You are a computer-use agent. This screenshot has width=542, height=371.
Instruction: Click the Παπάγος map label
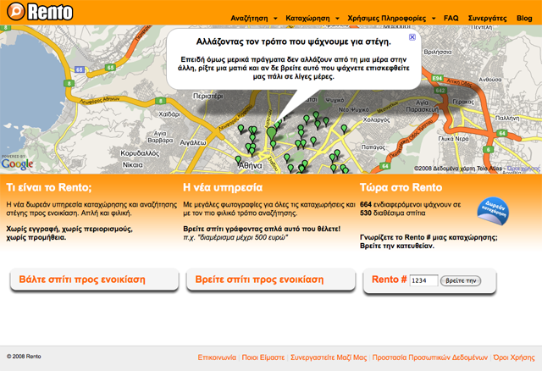coord(373,147)
